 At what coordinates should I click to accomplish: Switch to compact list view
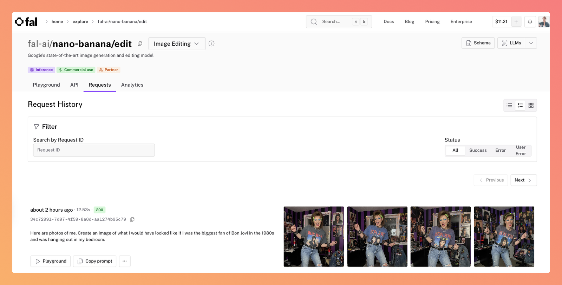click(509, 105)
